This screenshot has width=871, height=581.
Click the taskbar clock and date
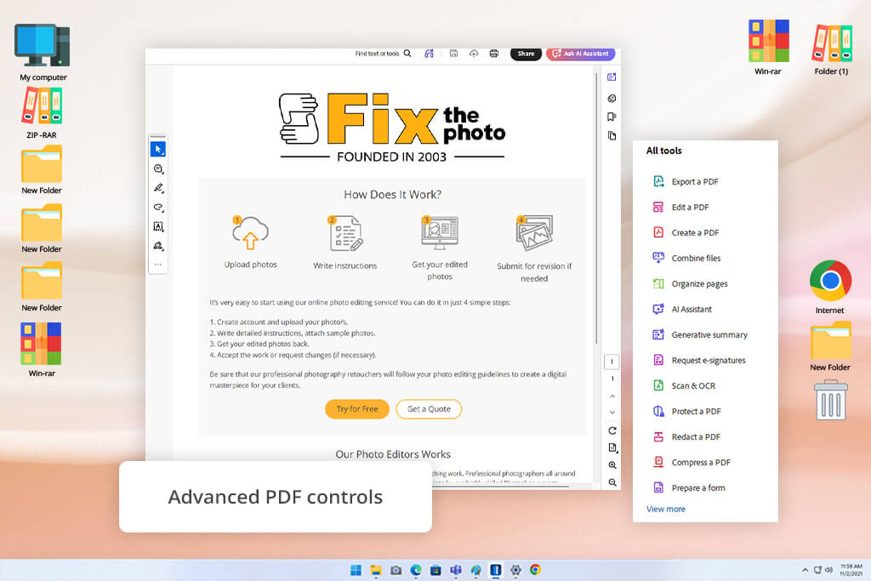[851, 570]
